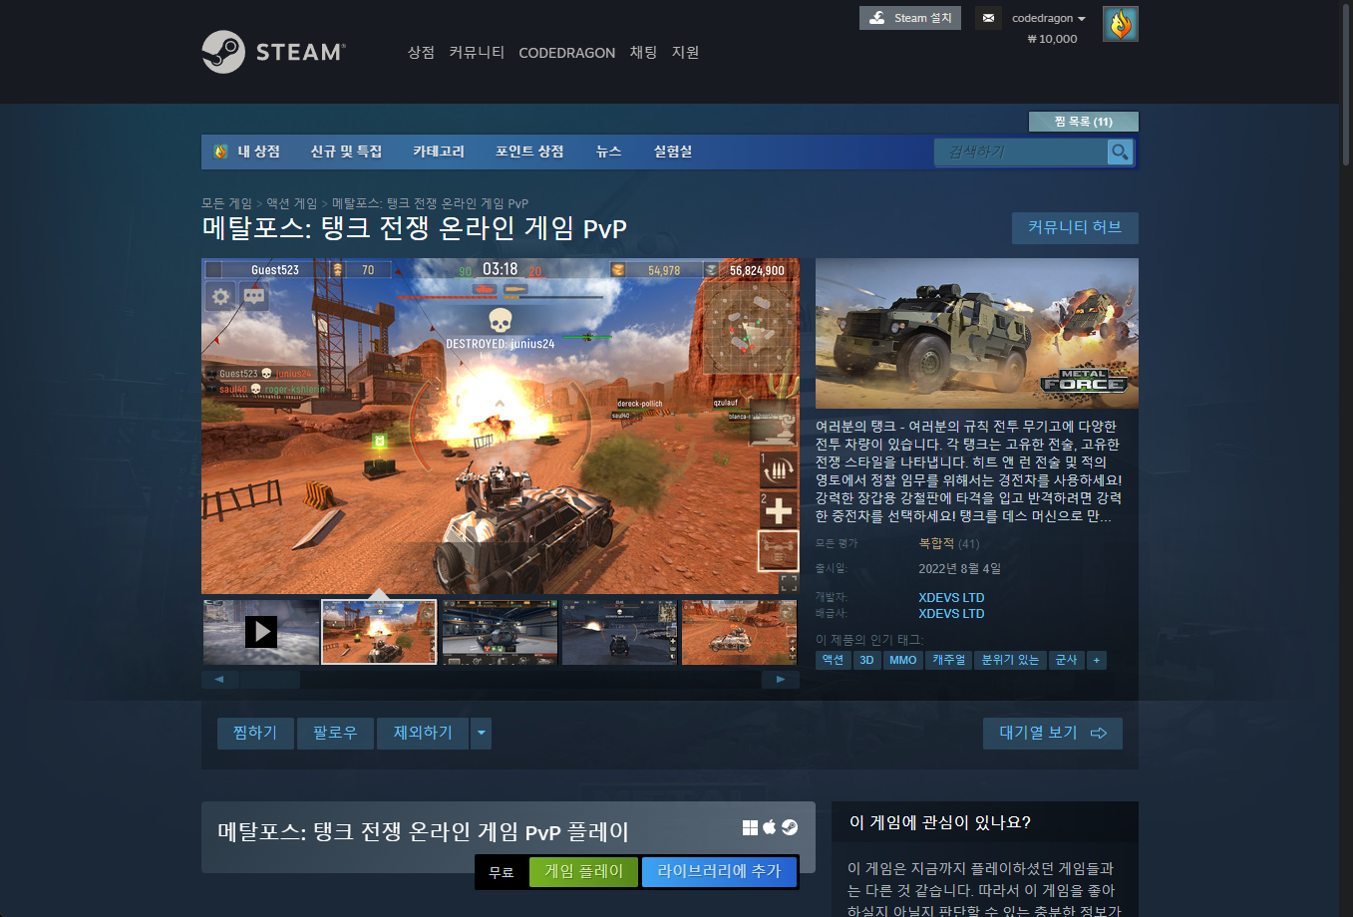
Task: Click the thumbnail strip scrollbar handle
Action: point(269,680)
